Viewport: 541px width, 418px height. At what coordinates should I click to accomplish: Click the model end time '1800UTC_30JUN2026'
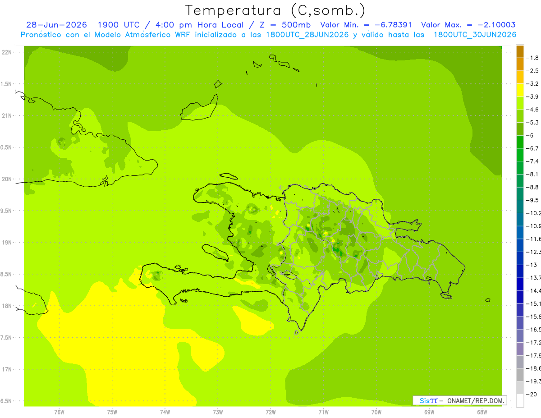click(475, 34)
